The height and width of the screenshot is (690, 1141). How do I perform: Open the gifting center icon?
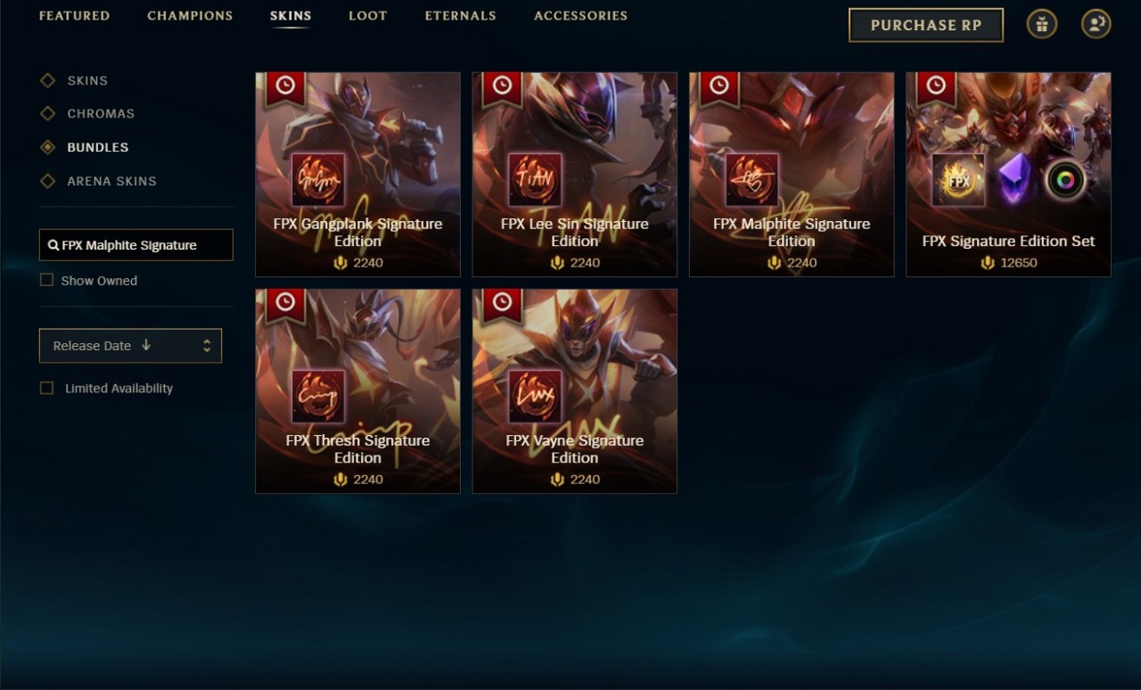tap(1042, 24)
